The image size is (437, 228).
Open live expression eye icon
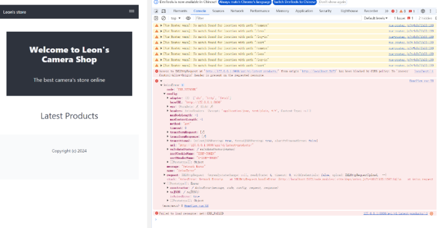tap(188, 18)
